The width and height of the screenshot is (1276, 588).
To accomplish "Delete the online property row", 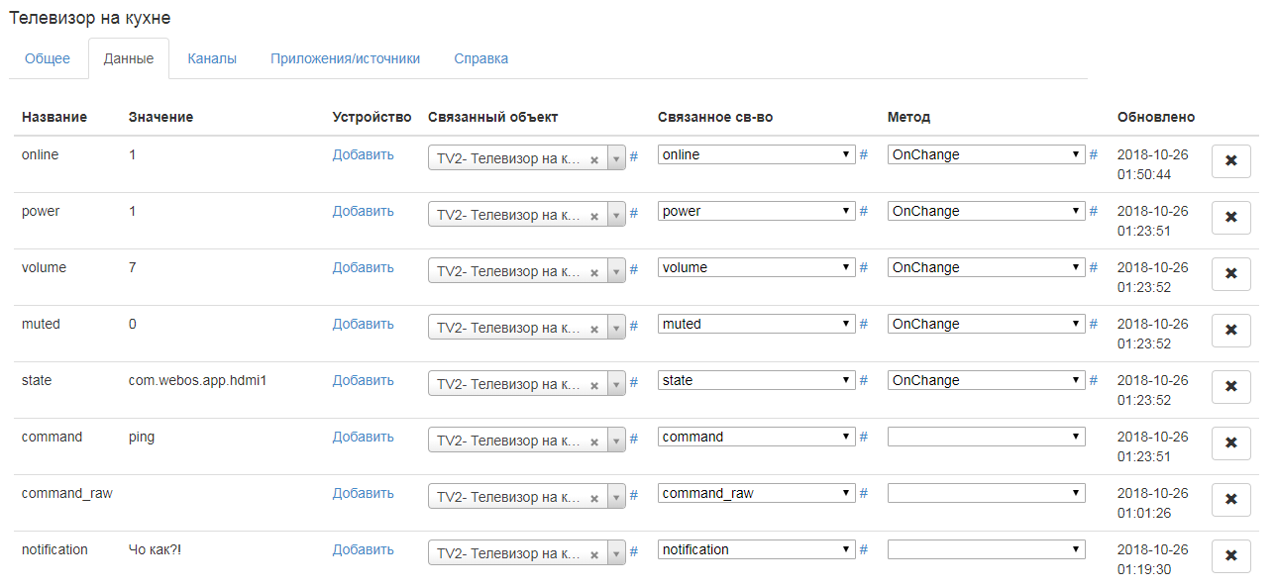I will (1230, 160).
